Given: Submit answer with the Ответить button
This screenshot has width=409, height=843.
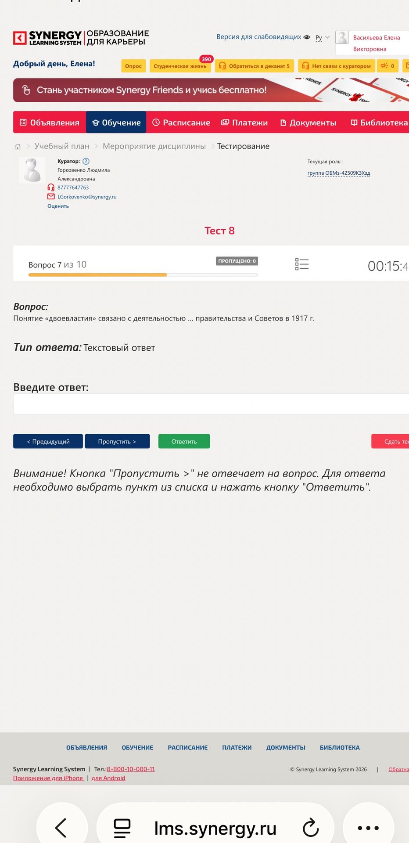Looking at the screenshot, I should tap(184, 441).
